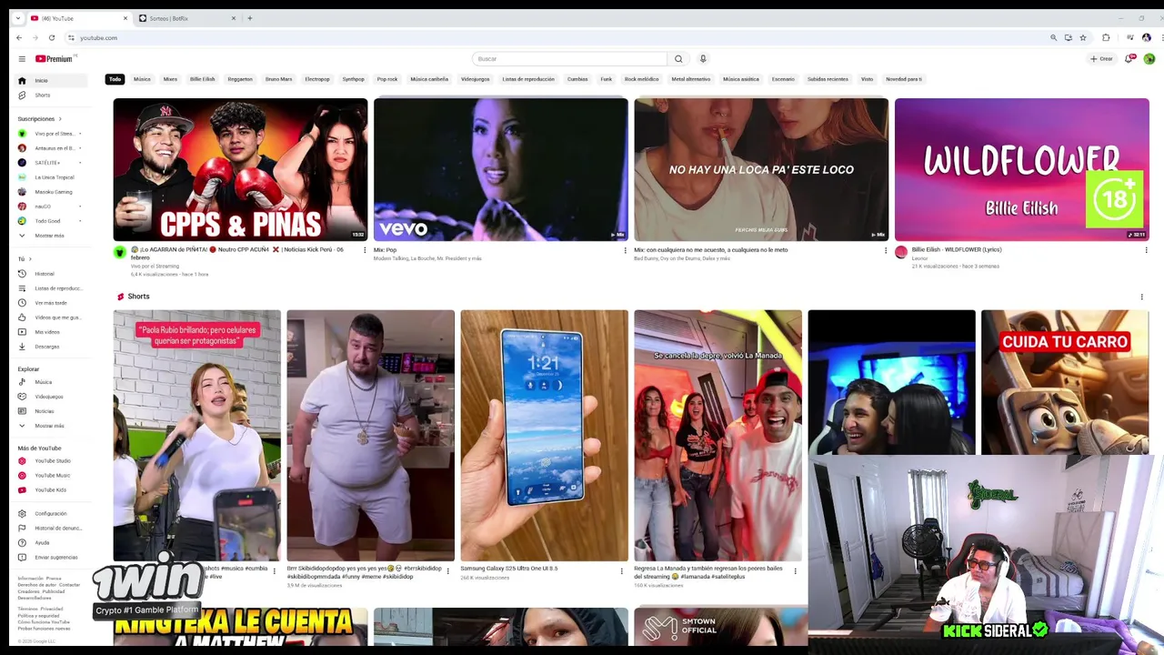Expand the Tú section chevron

pyautogui.click(x=30, y=259)
